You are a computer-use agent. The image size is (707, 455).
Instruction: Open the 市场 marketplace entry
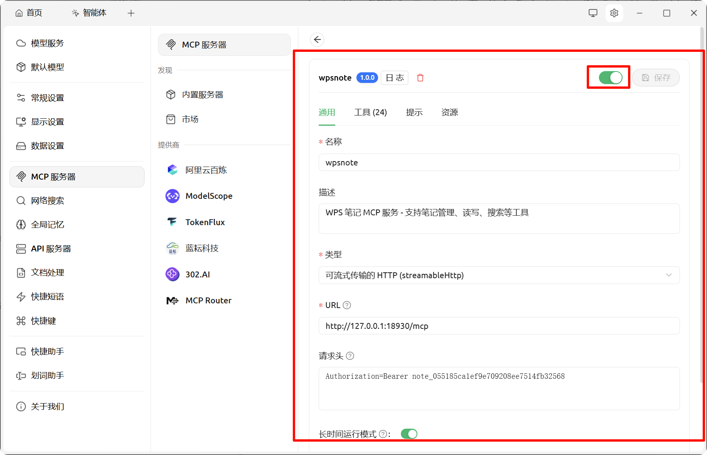click(x=224, y=119)
